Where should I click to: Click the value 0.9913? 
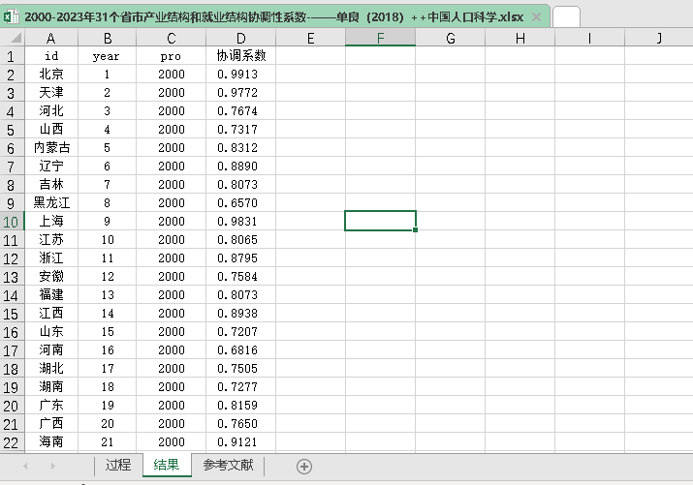[237, 75]
